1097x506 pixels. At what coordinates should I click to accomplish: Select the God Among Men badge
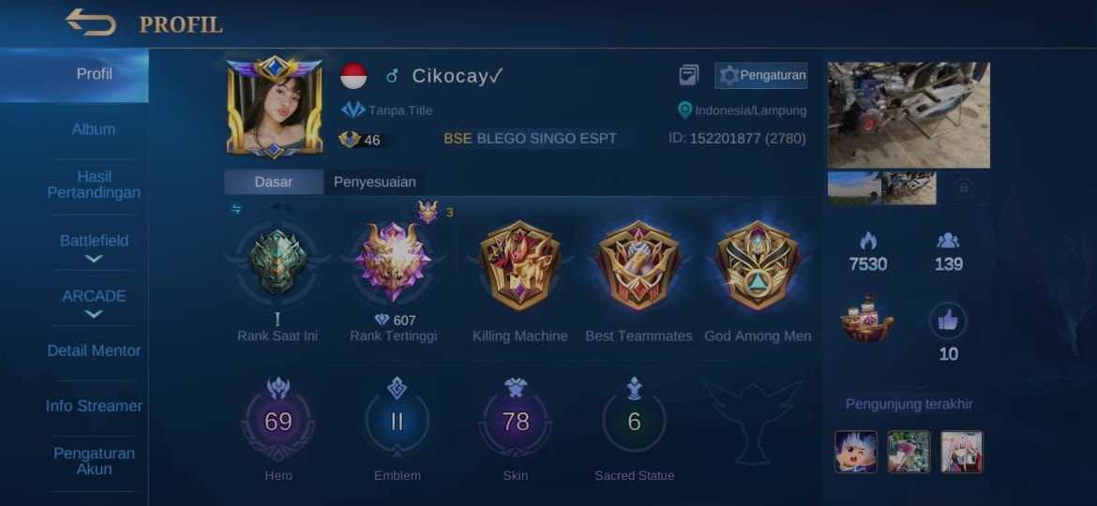coord(757,265)
